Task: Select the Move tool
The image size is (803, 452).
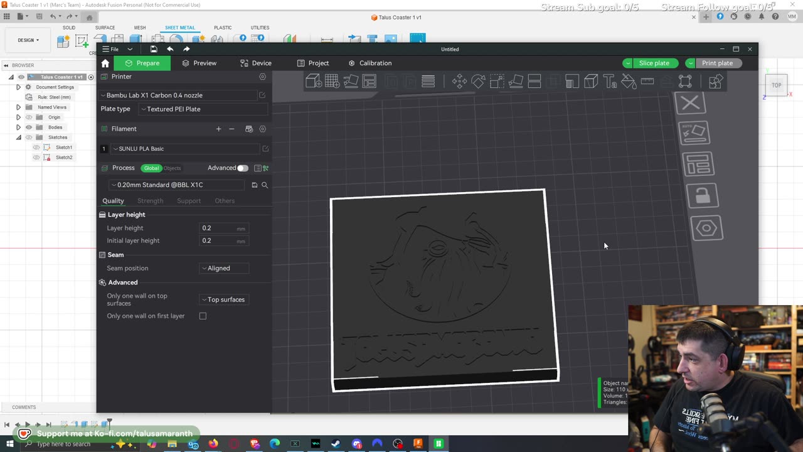Action: point(459,81)
